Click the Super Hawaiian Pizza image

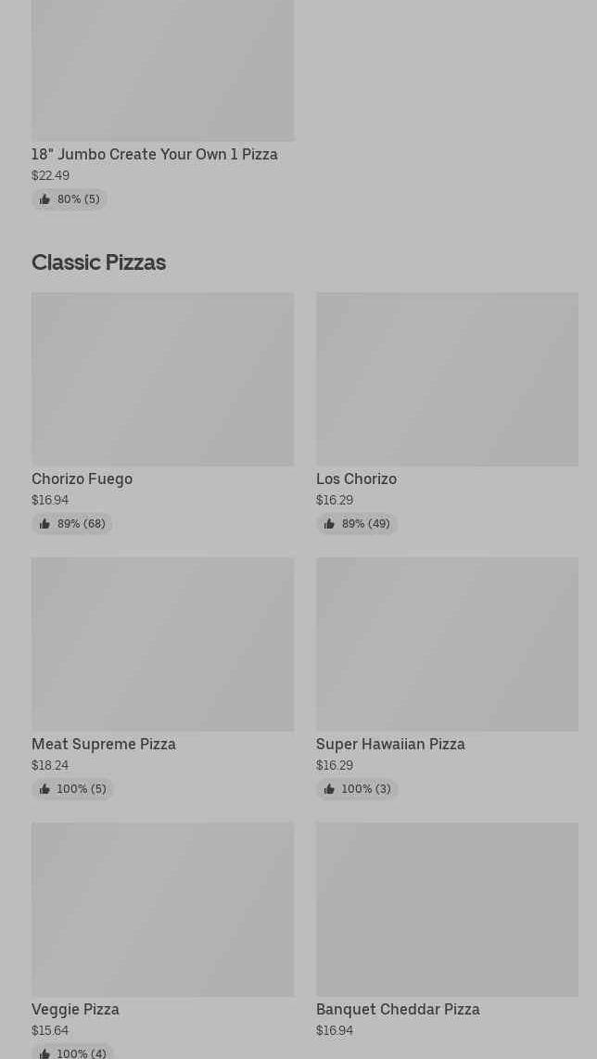click(447, 644)
